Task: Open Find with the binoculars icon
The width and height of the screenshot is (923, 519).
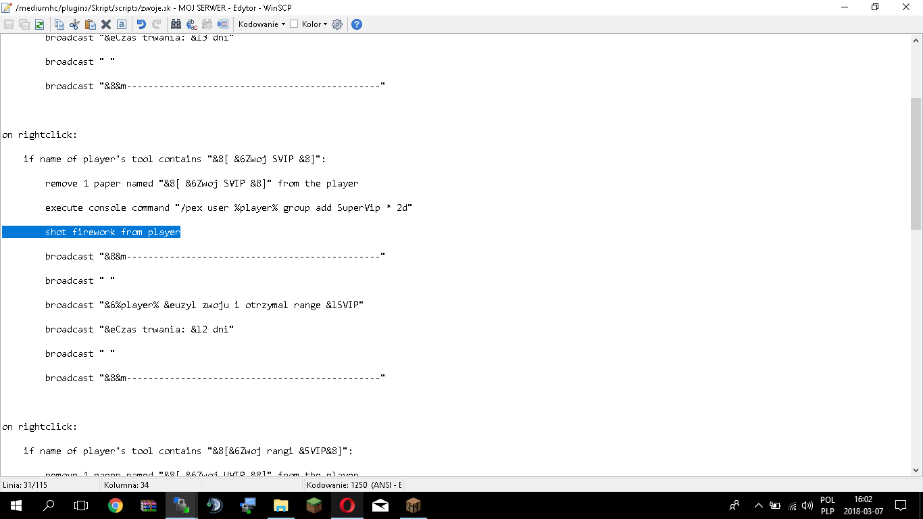Action: pos(176,24)
